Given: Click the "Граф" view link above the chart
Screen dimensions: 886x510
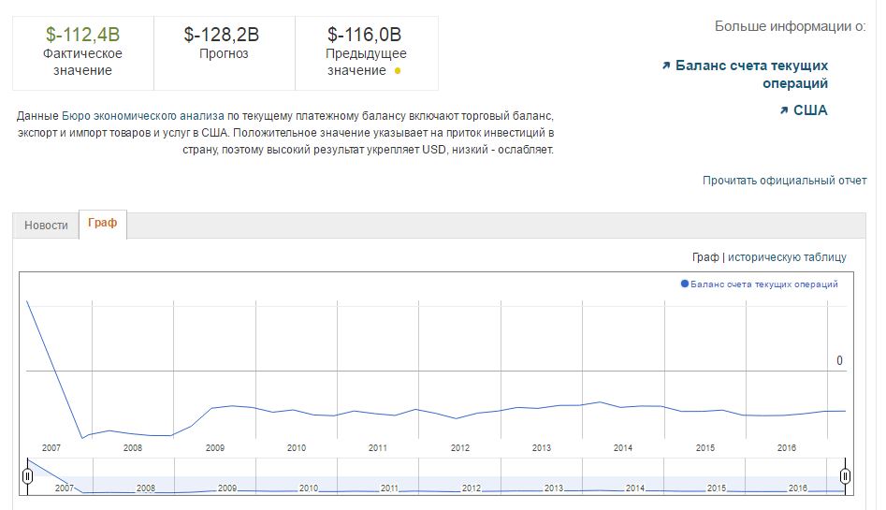Looking at the screenshot, I should [704, 257].
